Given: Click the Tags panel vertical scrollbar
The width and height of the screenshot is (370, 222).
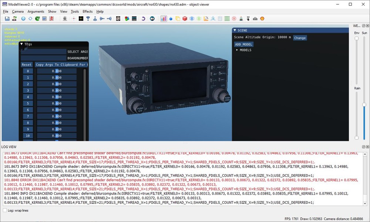Looking at the screenshot, I should 84,104.
